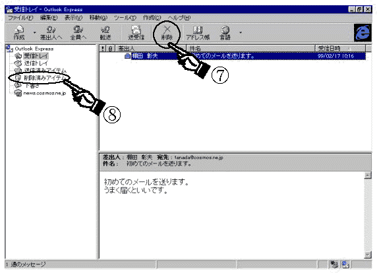This screenshot has height=273, width=377.
Task: Click the rightmost status bar mail icon
Action: [345, 264]
